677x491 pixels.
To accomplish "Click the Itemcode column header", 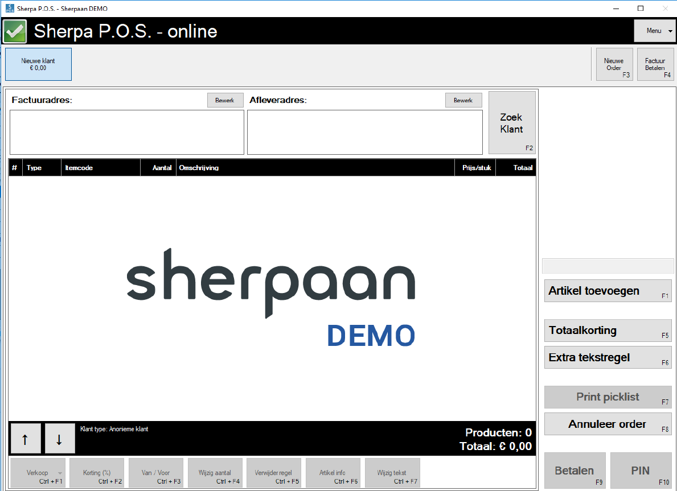I will coord(101,167).
